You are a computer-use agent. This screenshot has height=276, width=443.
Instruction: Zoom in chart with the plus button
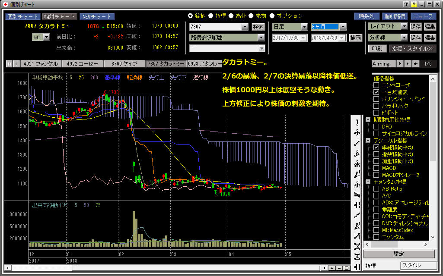[x=332, y=268]
